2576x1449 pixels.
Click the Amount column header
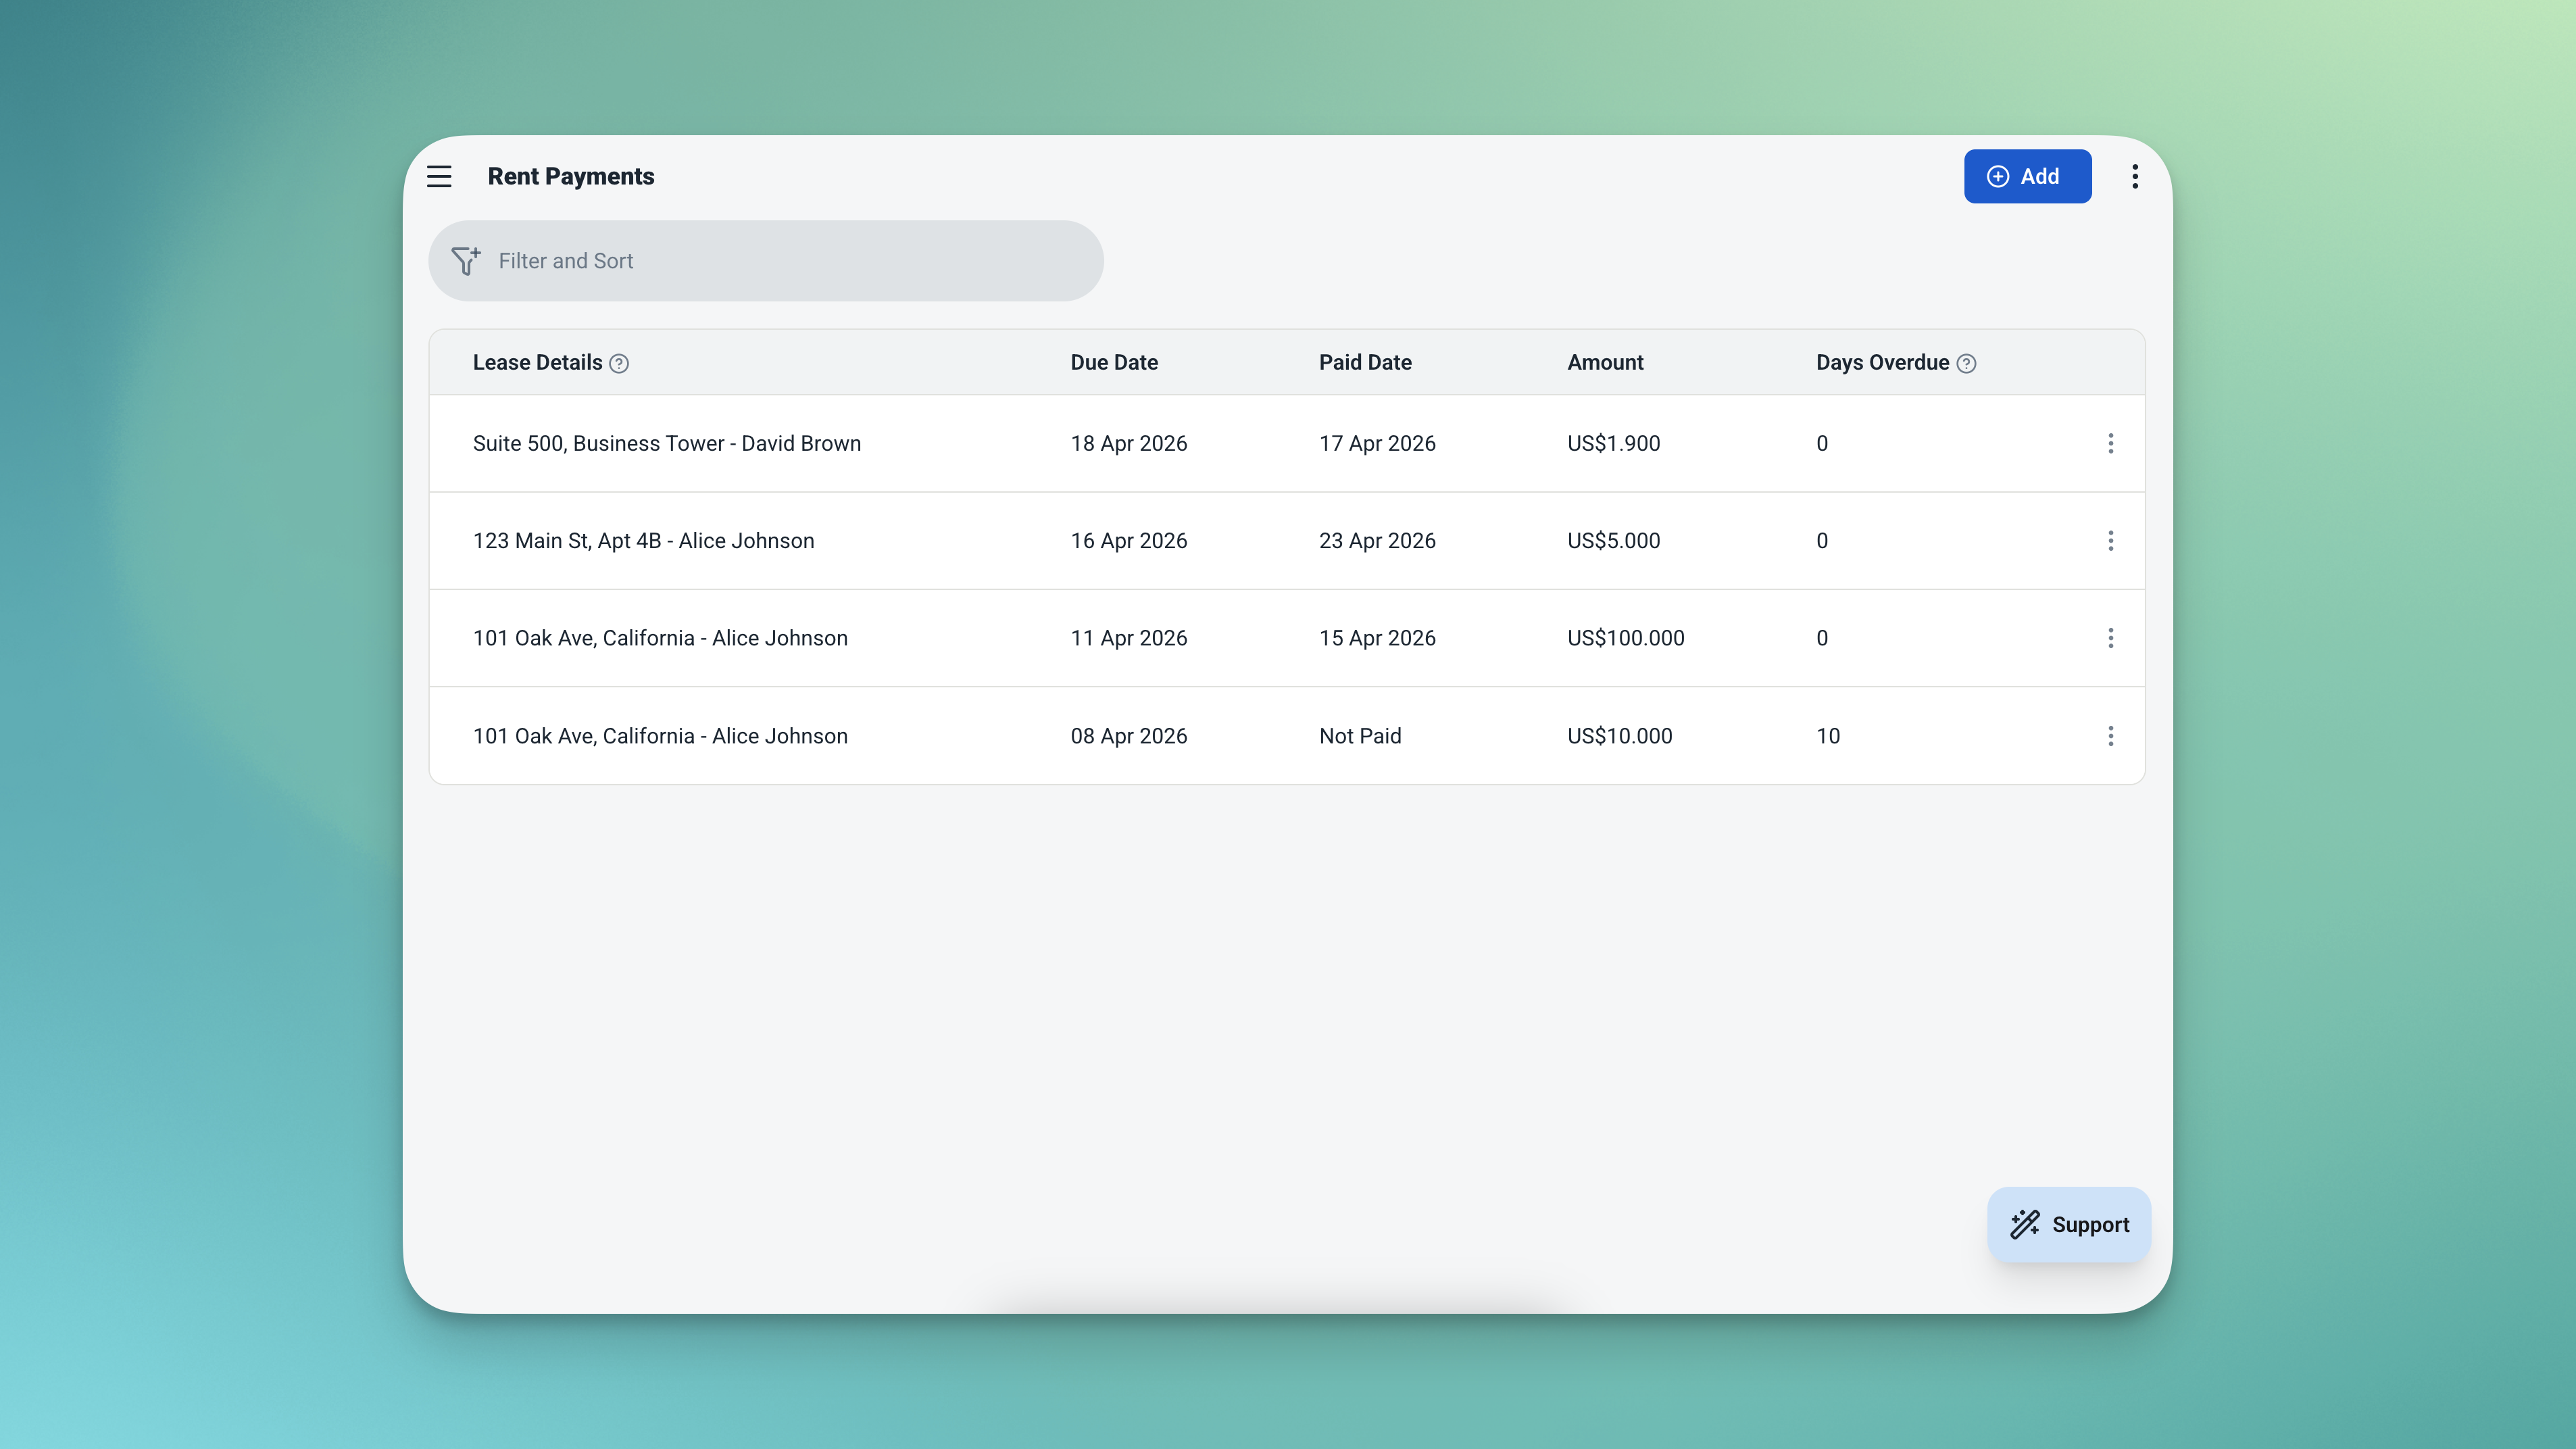click(x=1605, y=363)
